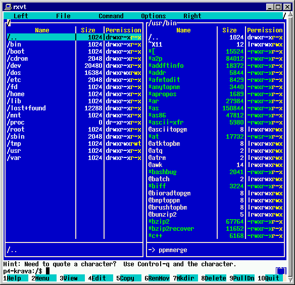The height and width of the screenshot is (285, 295).
Task: Open the Left panel menu
Action: click(21, 16)
